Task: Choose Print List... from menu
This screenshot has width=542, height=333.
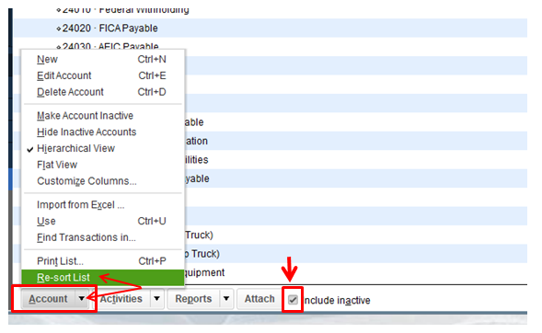Action: click(103, 261)
